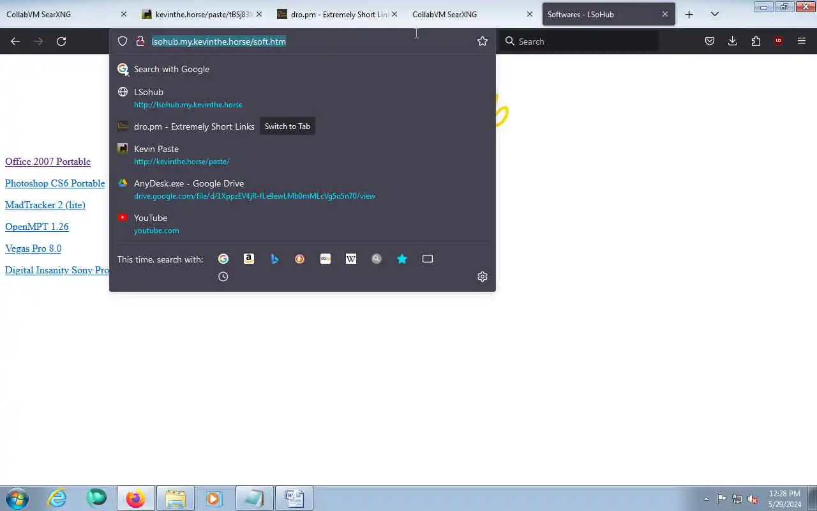Open Digital Insanity Sony Pro link

57,270
